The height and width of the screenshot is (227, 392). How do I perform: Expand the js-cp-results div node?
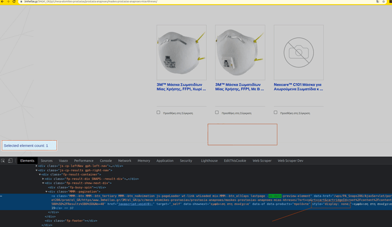pos(37,170)
